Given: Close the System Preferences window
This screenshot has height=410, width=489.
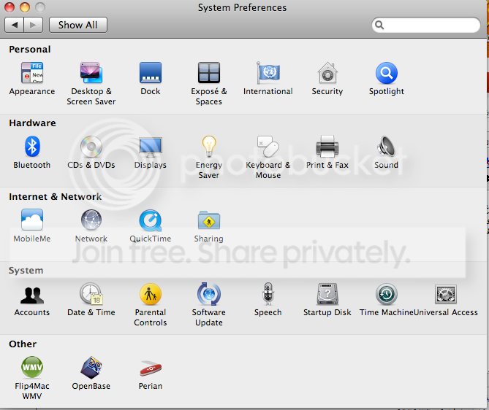Looking at the screenshot, I should tap(10, 7).
